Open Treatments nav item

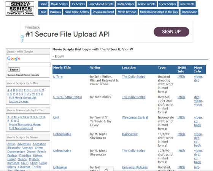coord(187,4)
